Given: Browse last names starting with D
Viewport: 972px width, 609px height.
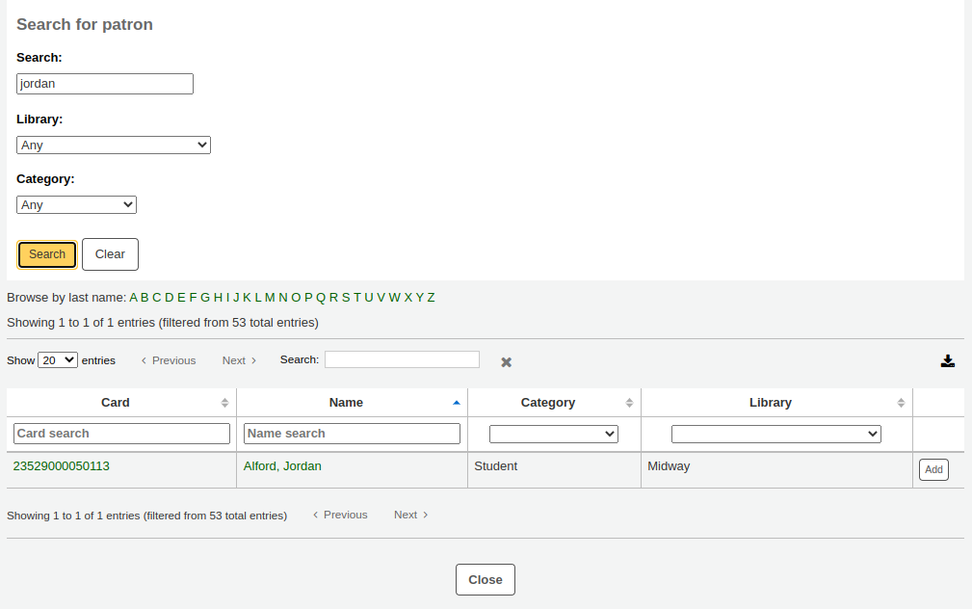Looking at the screenshot, I should coord(169,298).
